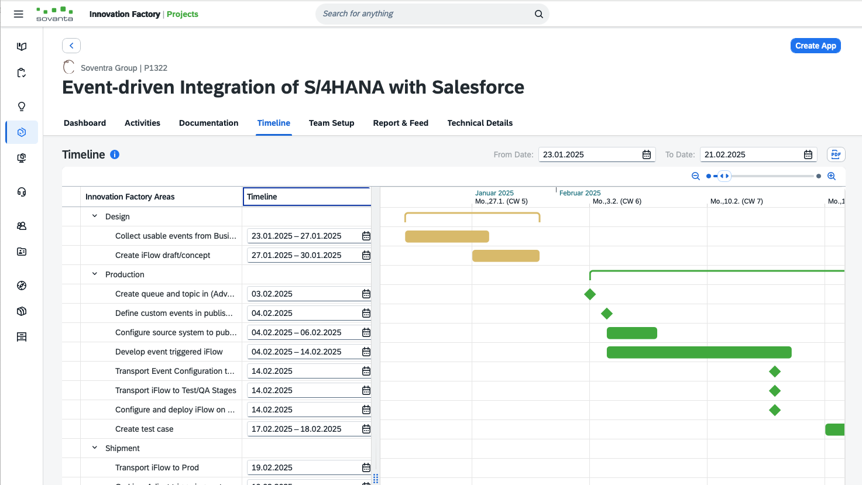Select the Develop event triggered iFlow bar
The image size is (862, 485).
[699, 352]
